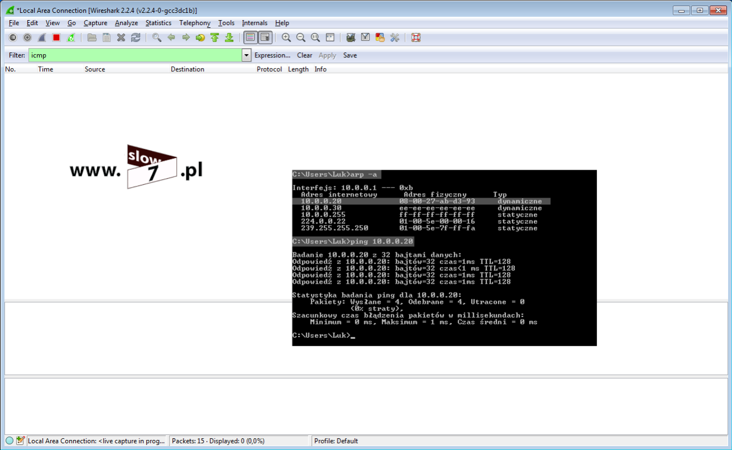Viewport: 732px width, 450px height.
Task: Click 10.0.0.20 ARP row in console
Action: pyautogui.click(x=421, y=201)
